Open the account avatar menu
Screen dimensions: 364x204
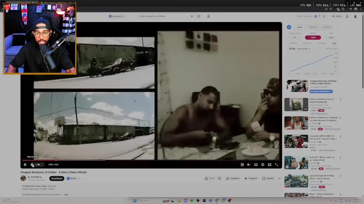[x=355, y=16]
